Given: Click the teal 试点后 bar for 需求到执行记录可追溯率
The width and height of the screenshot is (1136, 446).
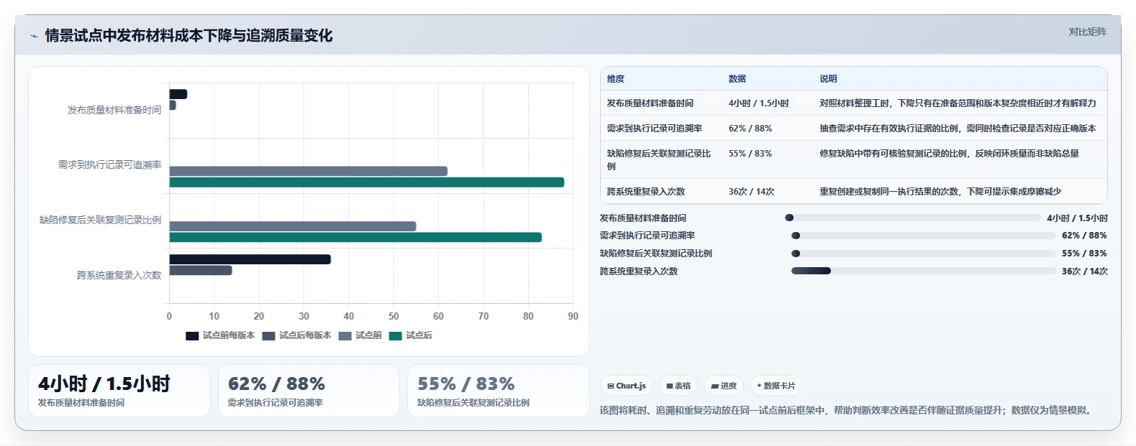Looking at the screenshot, I should coord(366,182).
